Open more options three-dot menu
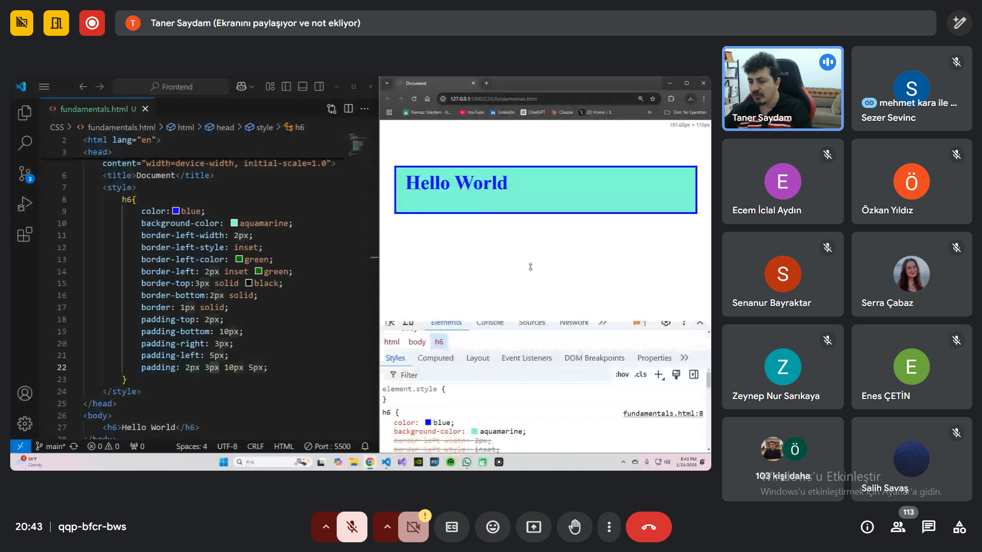 coord(608,526)
